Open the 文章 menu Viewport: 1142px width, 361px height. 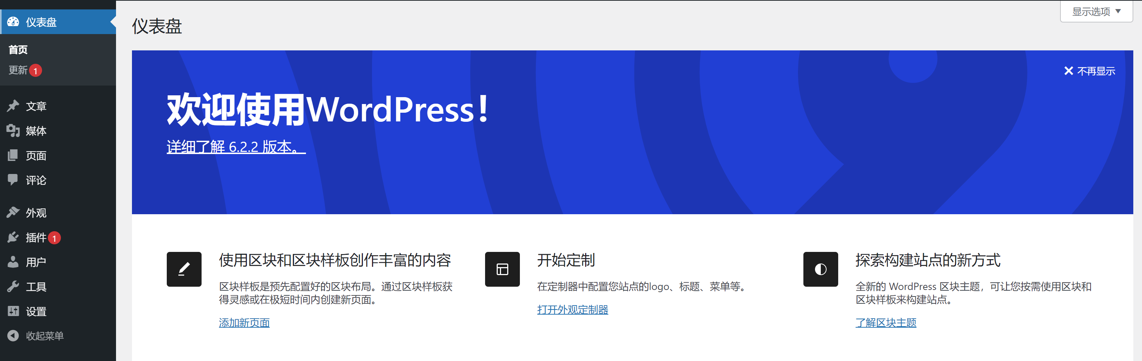pyautogui.click(x=58, y=106)
